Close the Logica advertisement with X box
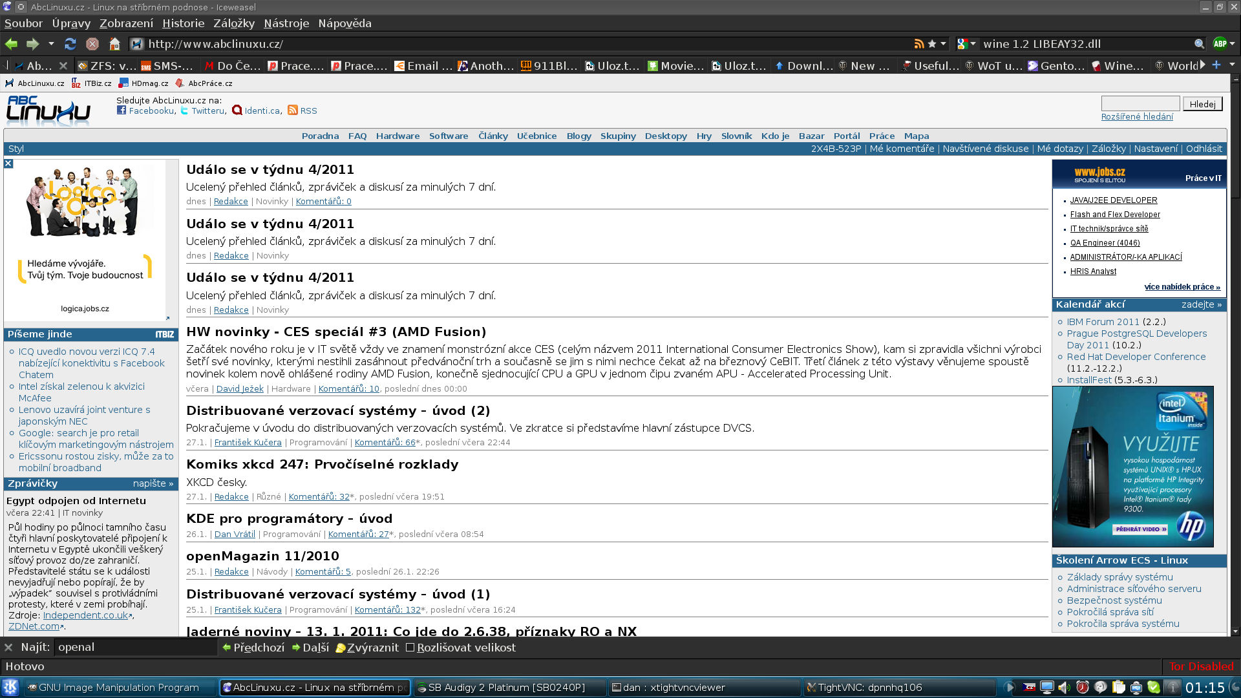Screen dimensions: 1241x698 tap(8, 164)
